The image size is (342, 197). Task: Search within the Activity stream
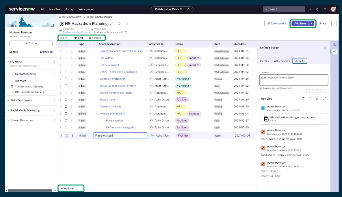[x=311, y=99]
